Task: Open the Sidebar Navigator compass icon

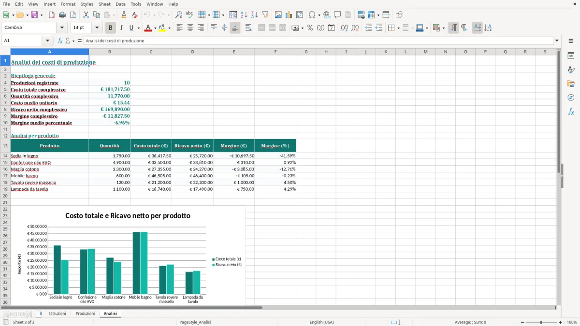Action: 571,98
